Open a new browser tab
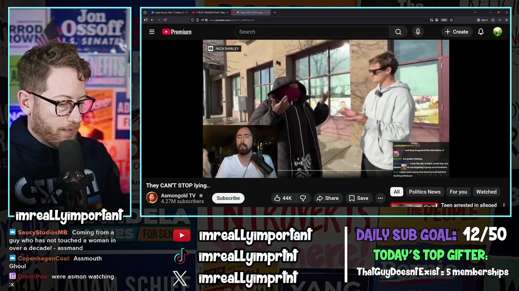This screenshot has height=291, width=519. point(275,13)
